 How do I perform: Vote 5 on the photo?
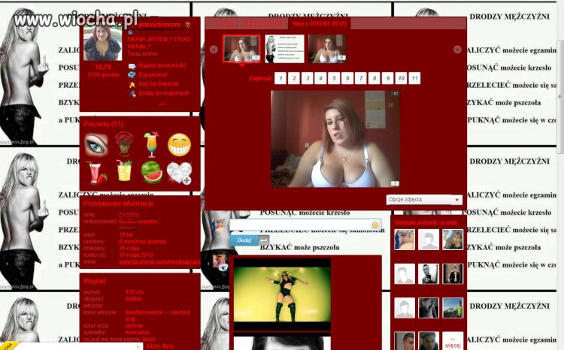pos(334,78)
